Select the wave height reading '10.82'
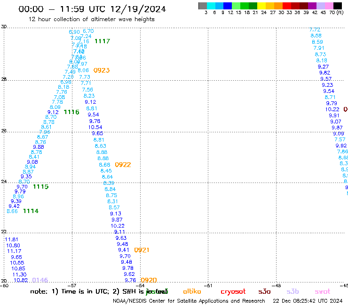 pyautogui.click(x=21, y=281)
